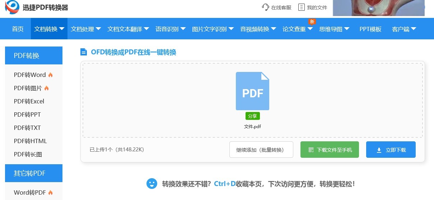The image size is (434, 200).
Task: Click the orange 新 badge above 论文查重
Action: point(312,22)
